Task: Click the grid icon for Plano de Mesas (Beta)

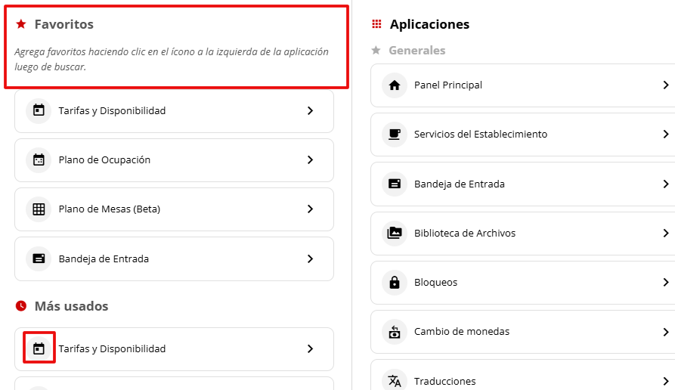Action: pyautogui.click(x=39, y=209)
